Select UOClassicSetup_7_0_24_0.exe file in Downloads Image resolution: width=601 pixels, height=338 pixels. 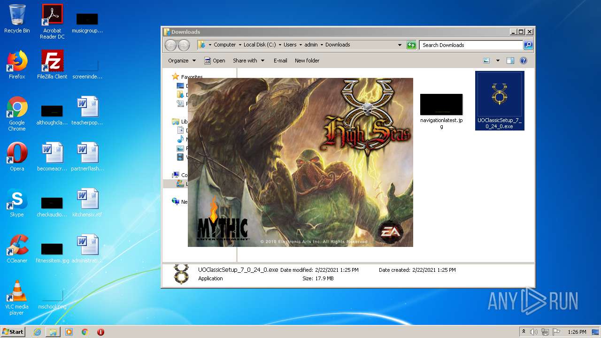(500, 100)
